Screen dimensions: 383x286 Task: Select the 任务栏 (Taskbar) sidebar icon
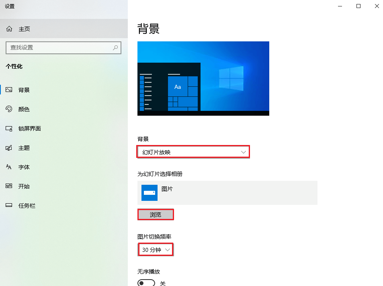pos(9,206)
